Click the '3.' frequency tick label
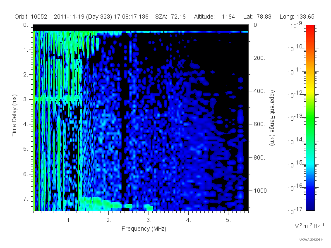This screenshot has height=248, width=331. coord(149,220)
